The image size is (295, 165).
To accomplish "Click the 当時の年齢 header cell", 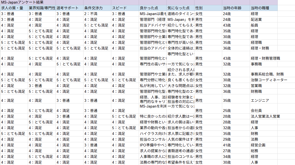I will point(236,8).
